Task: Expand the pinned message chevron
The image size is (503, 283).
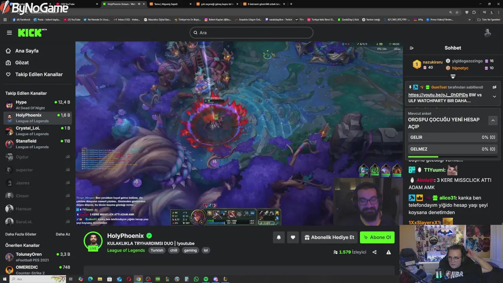Action: point(494,96)
